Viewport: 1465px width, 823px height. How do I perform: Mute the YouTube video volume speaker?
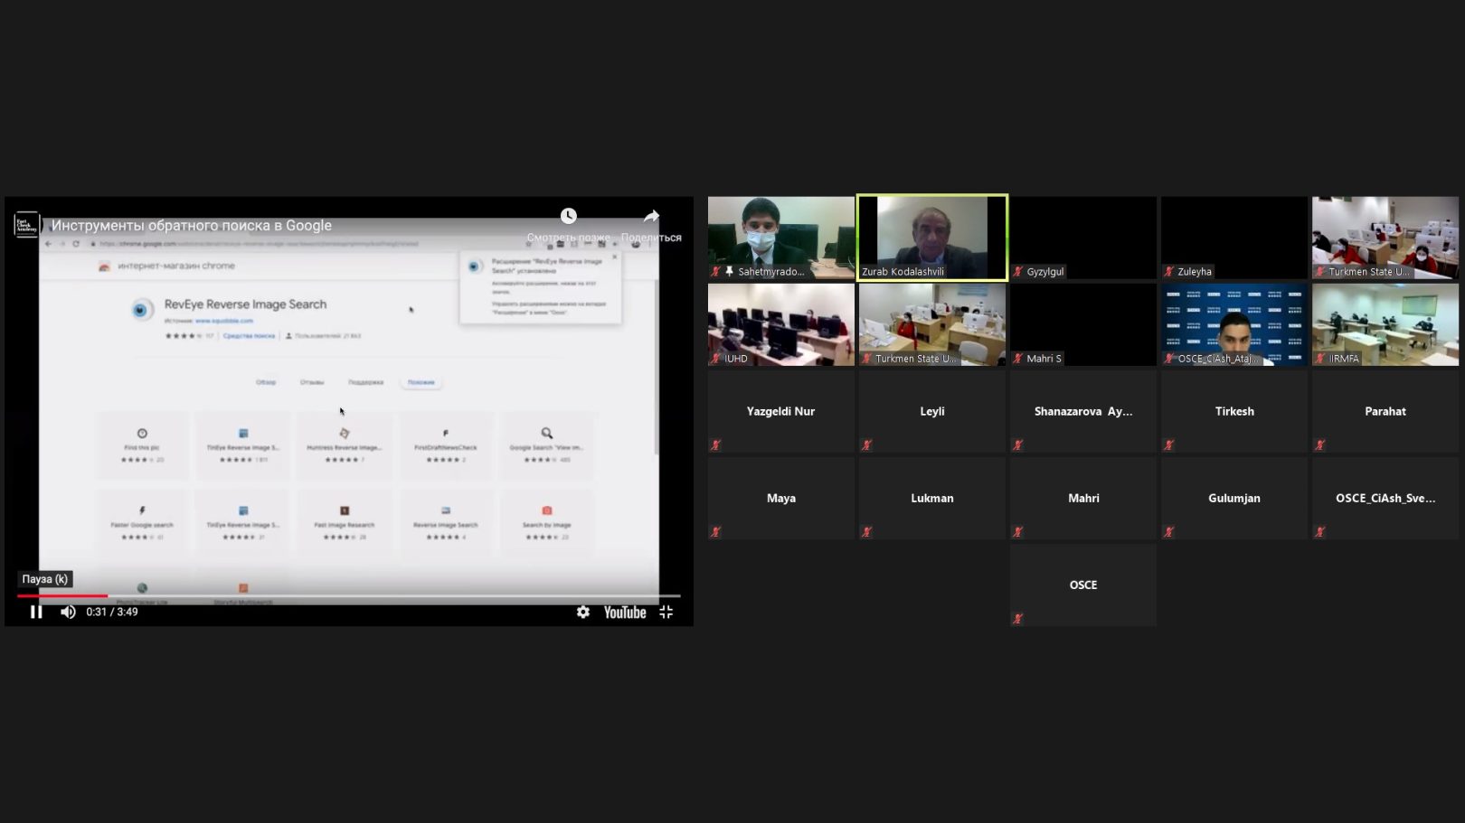click(68, 612)
